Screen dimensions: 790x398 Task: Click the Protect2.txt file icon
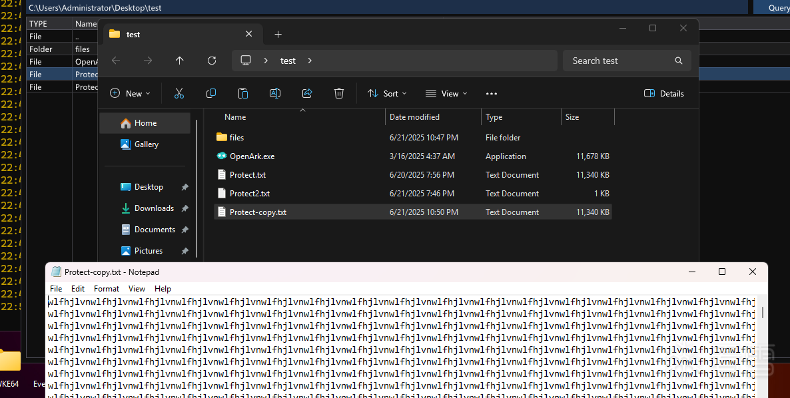pos(222,193)
